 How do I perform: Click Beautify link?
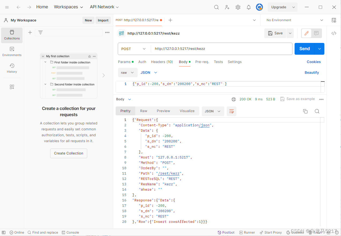coord(312,73)
